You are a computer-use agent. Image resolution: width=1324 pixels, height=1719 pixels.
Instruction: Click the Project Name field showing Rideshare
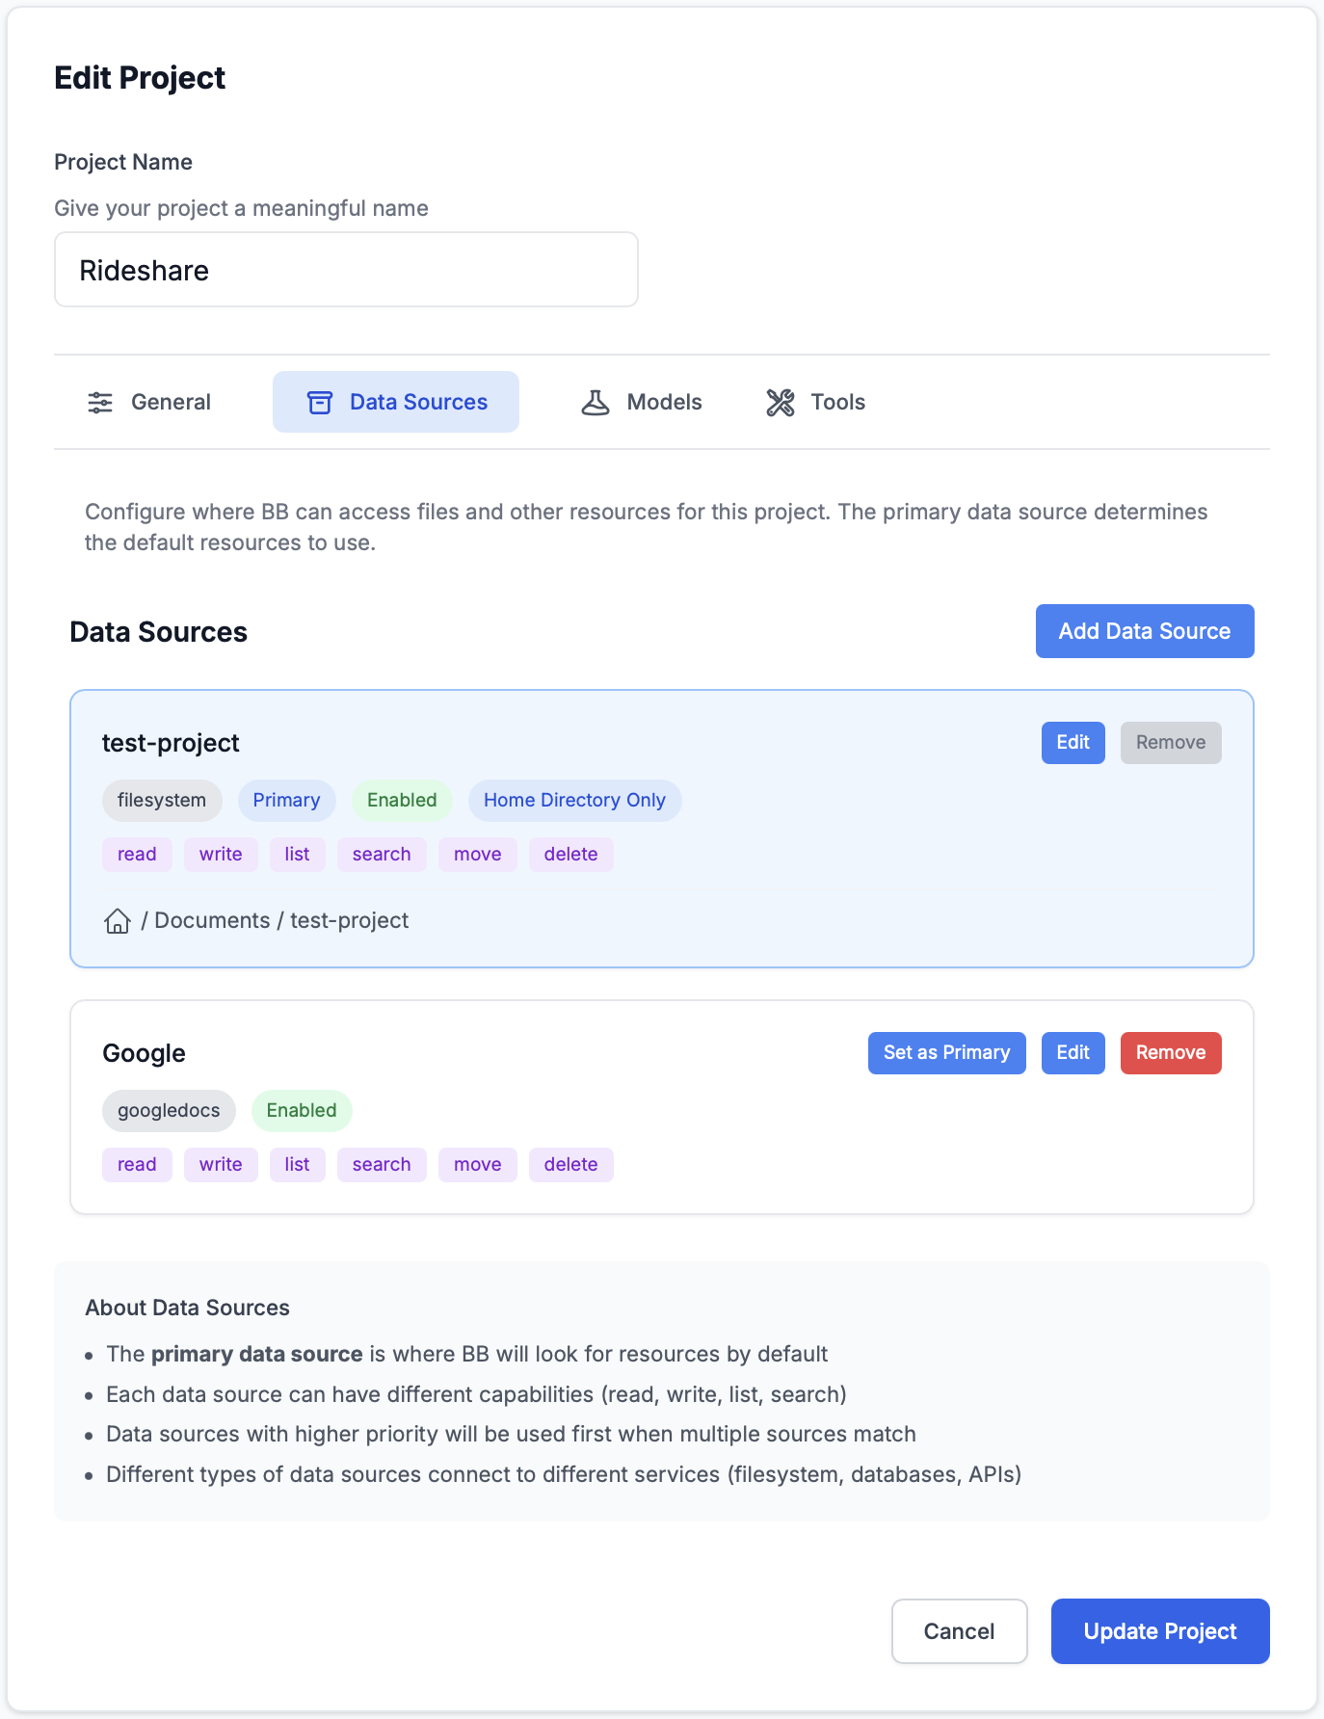coord(345,270)
